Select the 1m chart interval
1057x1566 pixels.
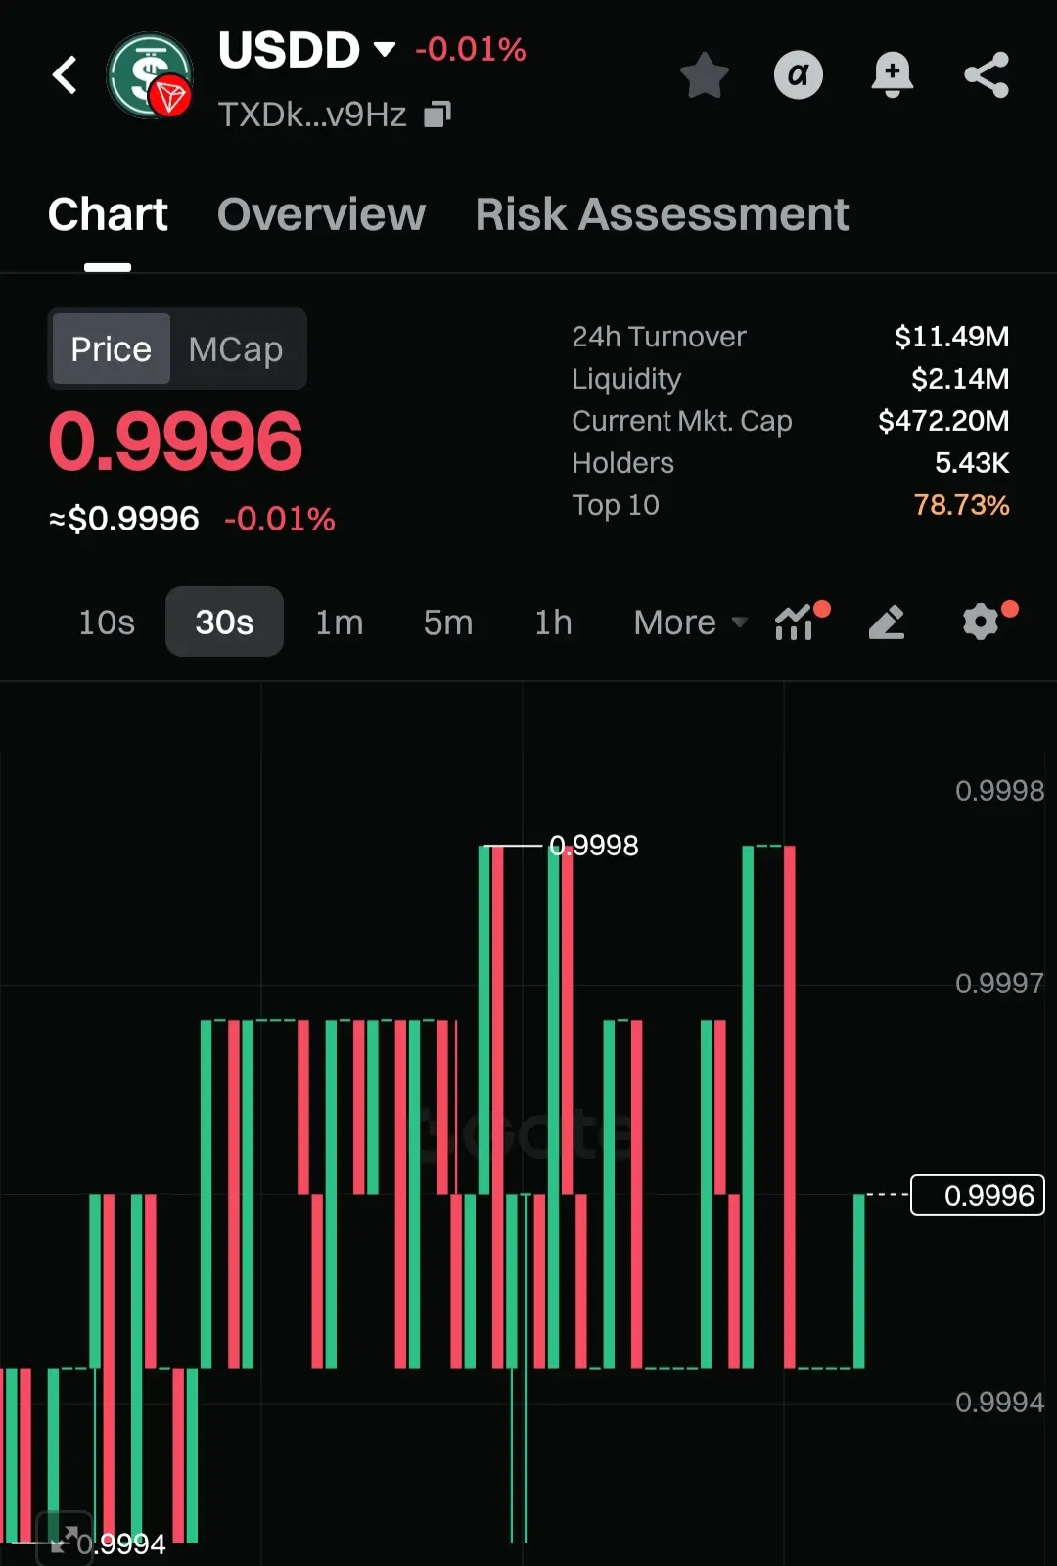339,622
